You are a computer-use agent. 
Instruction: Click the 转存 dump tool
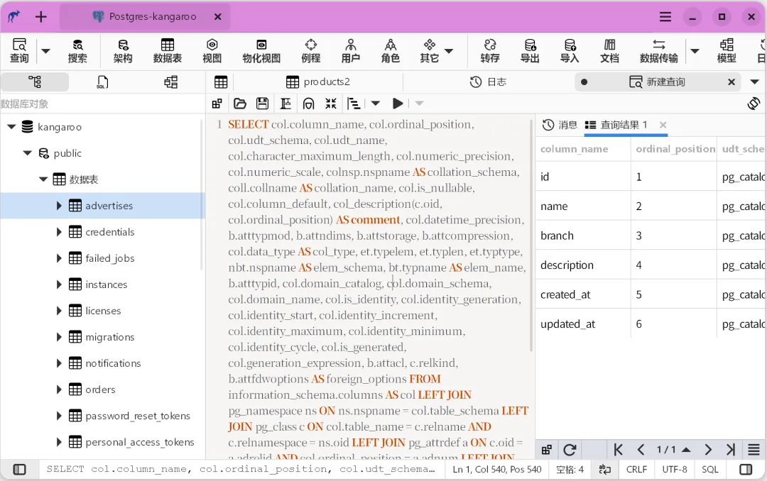pyautogui.click(x=489, y=50)
